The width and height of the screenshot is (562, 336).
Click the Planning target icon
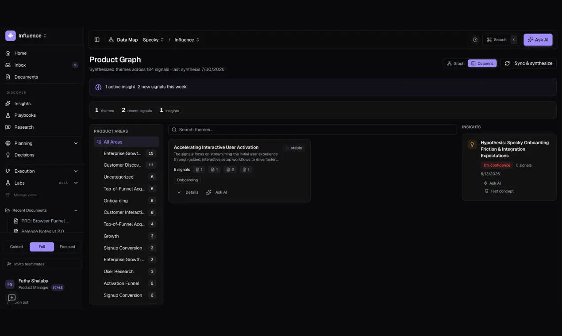[8, 143]
